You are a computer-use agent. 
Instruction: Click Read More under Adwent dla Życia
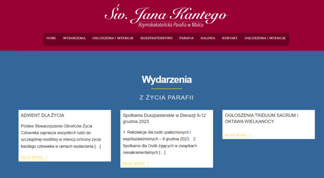(34, 157)
